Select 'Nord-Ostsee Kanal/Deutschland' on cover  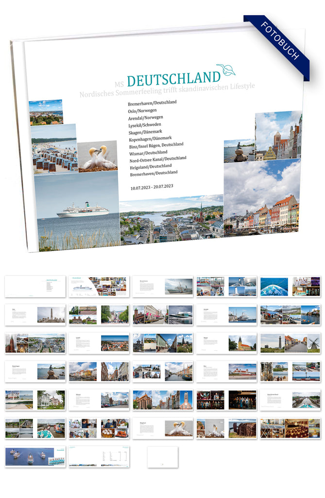(x=158, y=159)
